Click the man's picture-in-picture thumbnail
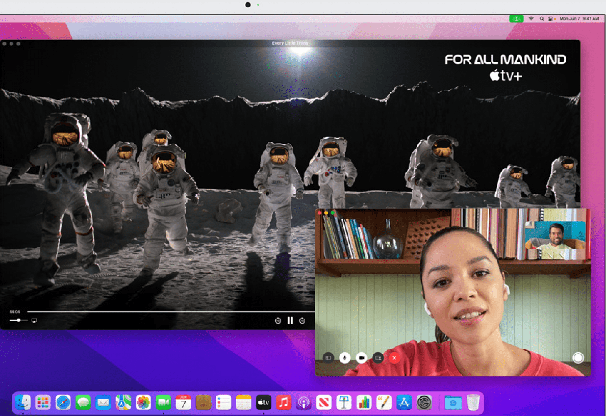 point(555,240)
